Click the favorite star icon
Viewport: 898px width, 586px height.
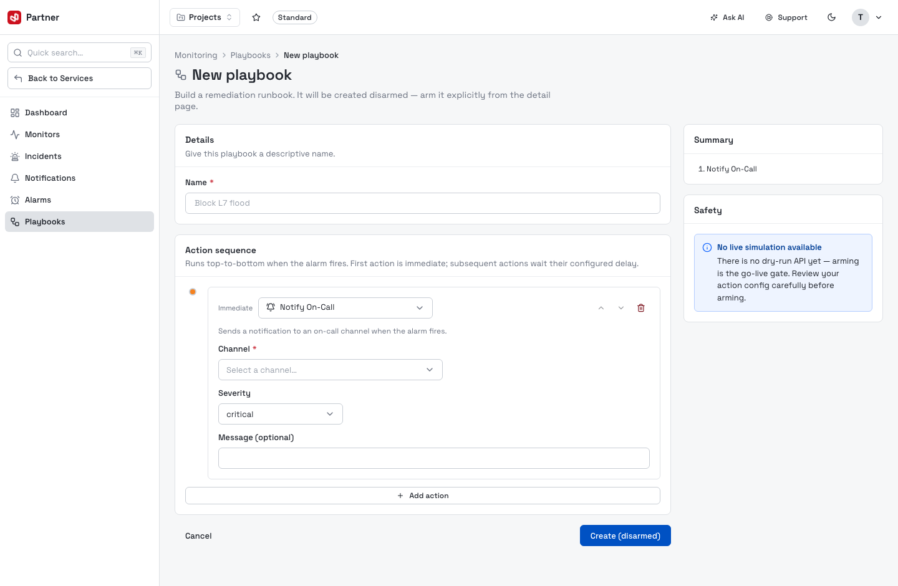pyautogui.click(x=256, y=17)
